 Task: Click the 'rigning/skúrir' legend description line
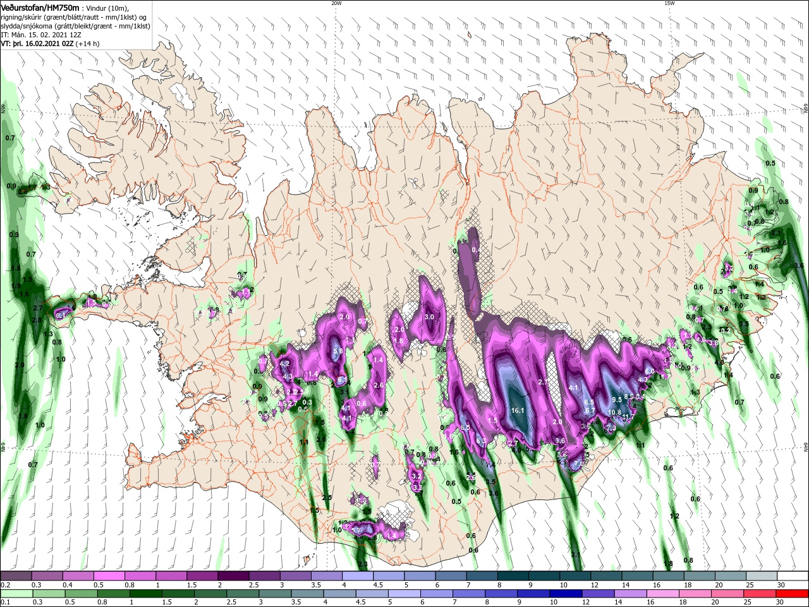coord(73,17)
